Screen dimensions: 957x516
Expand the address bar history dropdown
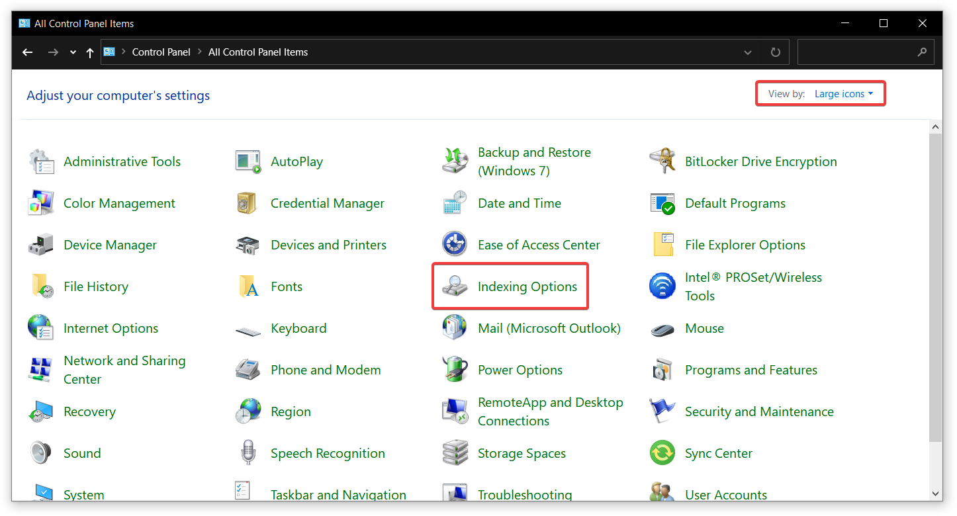tap(748, 52)
